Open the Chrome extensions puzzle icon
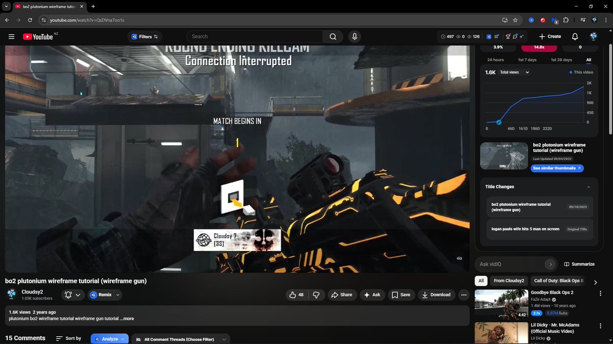This screenshot has height=344, width=613. click(x=566, y=20)
